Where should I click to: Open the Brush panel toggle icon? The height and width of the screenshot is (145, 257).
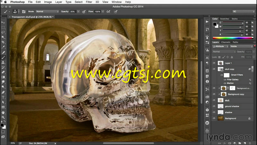point(24,12)
